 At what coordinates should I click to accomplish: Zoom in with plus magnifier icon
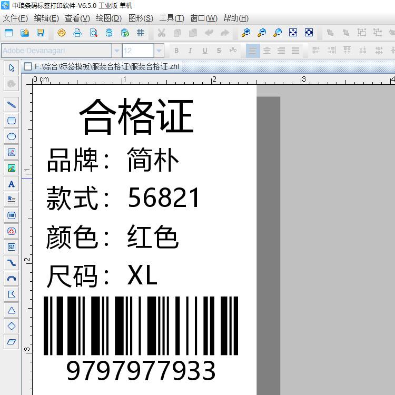click(246, 33)
